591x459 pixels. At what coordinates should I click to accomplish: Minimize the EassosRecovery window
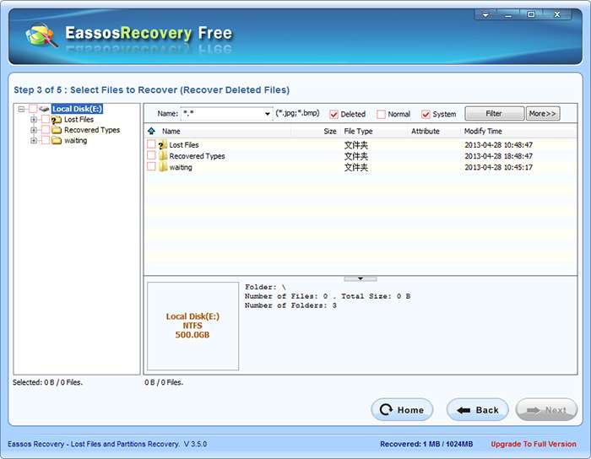508,14
